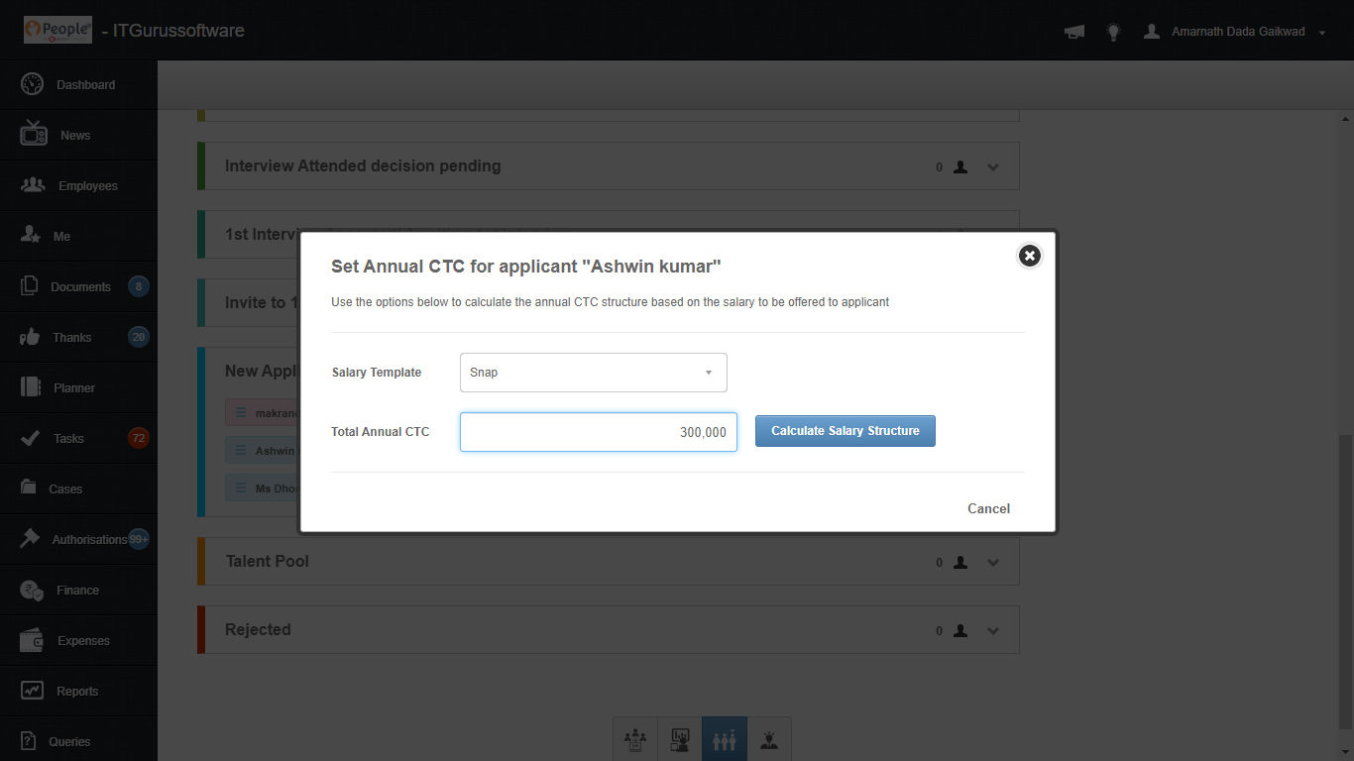The width and height of the screenshot is (1354, 761).
Task: Focus the Total Annual CTC field
Action: 598,432
